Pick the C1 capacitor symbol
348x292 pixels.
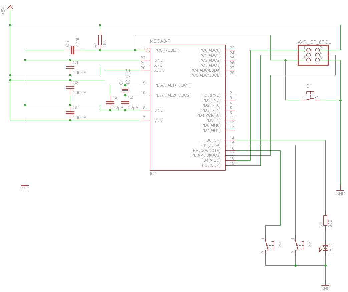click(70, 68)
